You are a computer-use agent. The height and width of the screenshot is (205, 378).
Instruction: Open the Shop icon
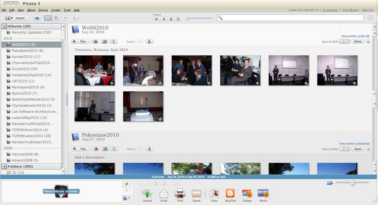pyautogui.click(x=214, y=194)
